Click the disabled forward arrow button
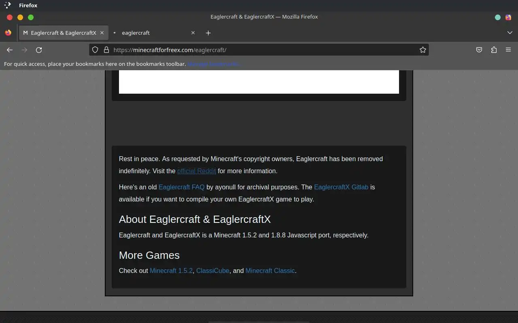 [24, 50]
